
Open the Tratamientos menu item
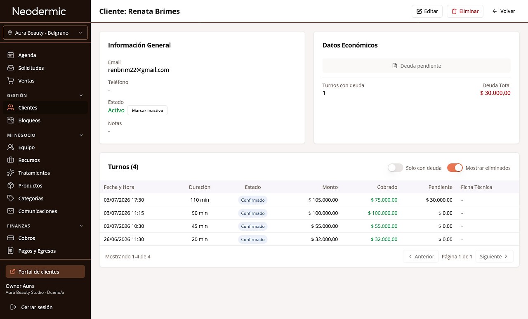45,173
